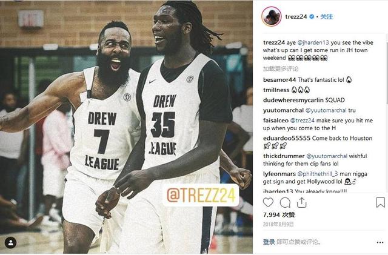Open the comment speech bubble icon
Screen dimensions: 388x255
point(285,203)
